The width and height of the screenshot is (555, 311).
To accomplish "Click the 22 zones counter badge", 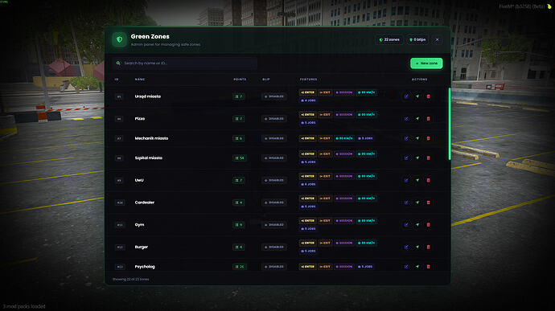I will [389, 39].
